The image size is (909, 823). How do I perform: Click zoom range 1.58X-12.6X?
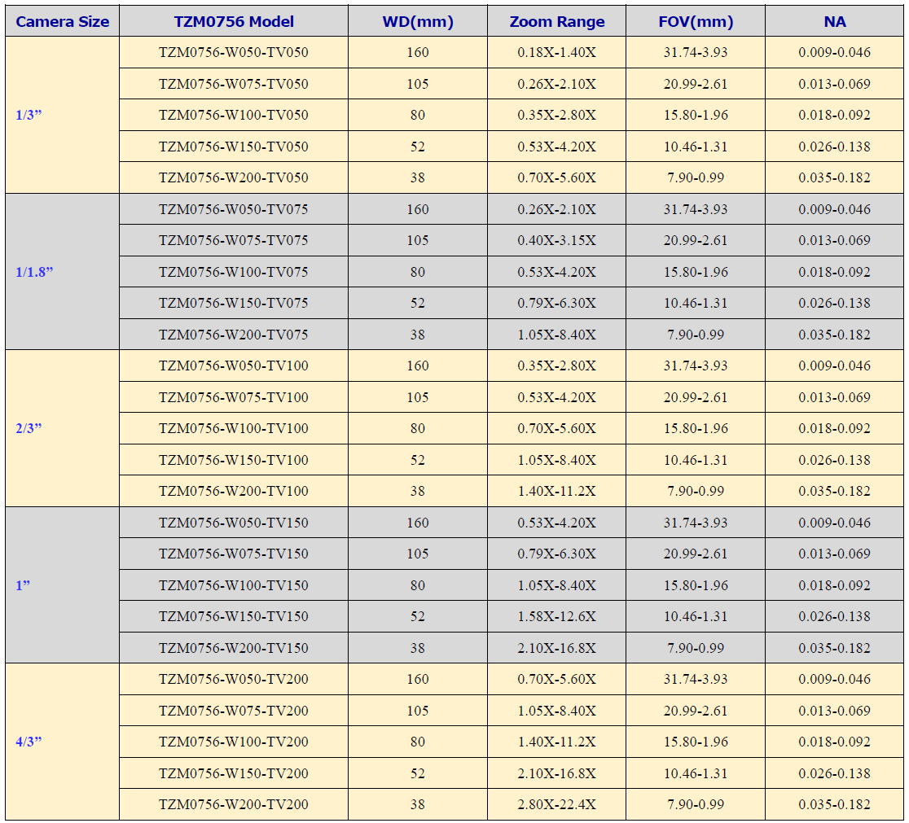(x=556, y=617)
